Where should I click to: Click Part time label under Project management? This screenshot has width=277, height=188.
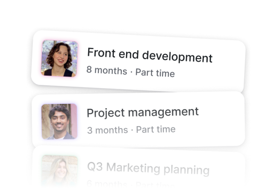(156, 129)
